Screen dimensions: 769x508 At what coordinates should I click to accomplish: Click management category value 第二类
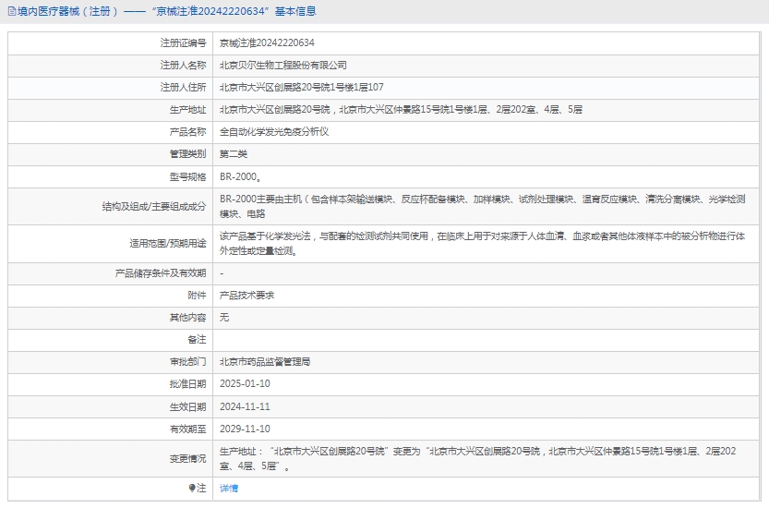coord(234,153)
